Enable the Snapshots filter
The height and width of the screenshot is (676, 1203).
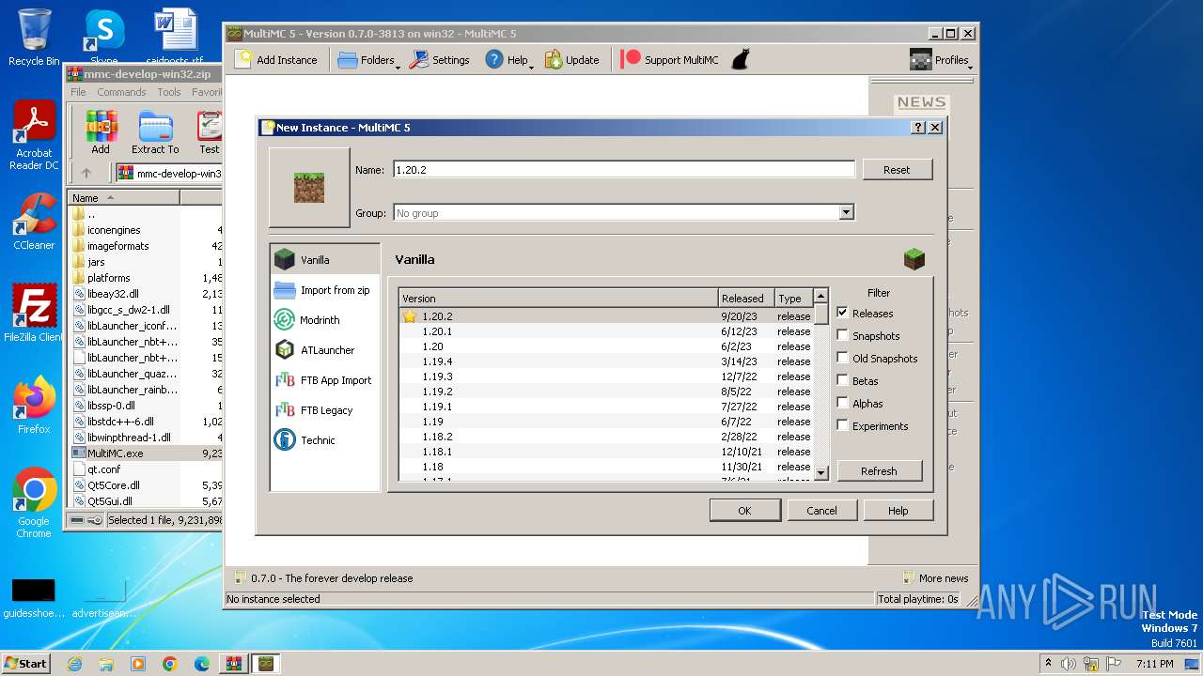[x=843, y=335]
